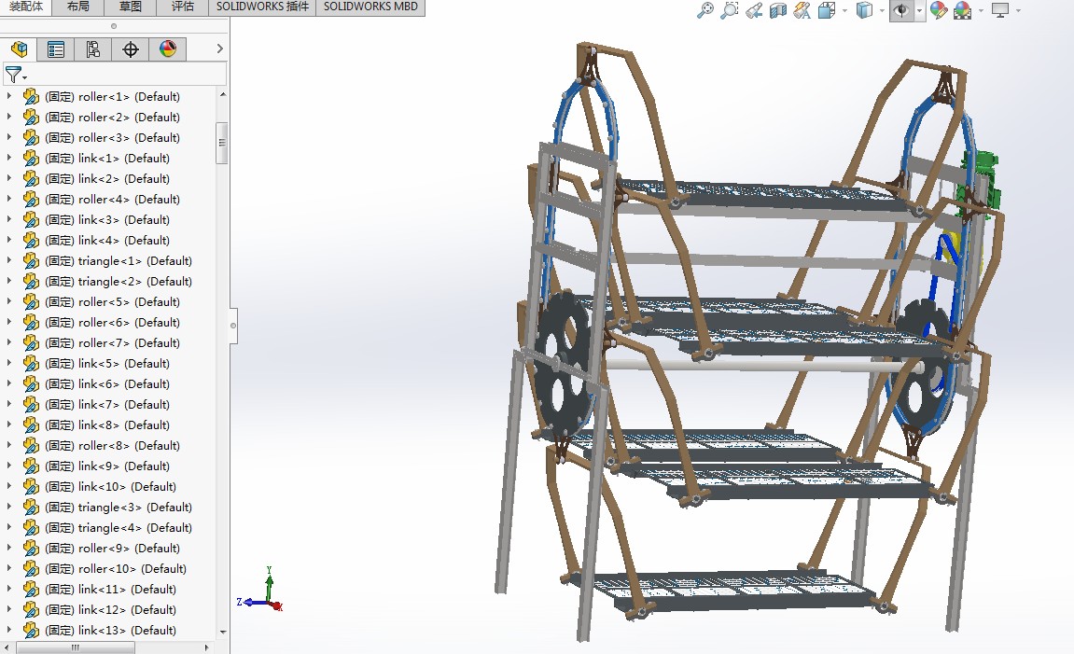Image resolution: width=1074 pixels, height=654 pixels.
Task: Activate Zoom to Area tool
Action: click(x=730, y=10)
